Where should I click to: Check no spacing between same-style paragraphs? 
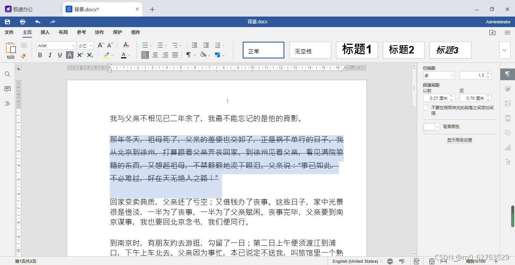pyautogui.click(x=426, y=108)
